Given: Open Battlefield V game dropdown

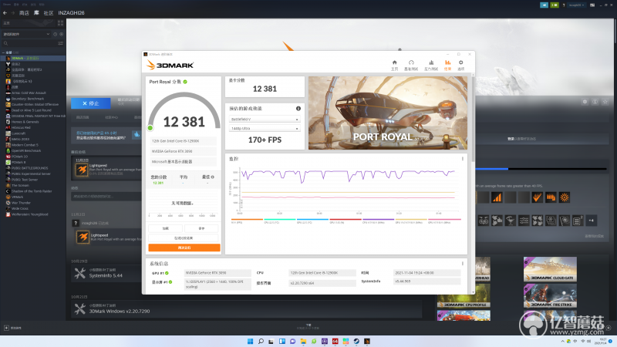Looking at the screenshot, I should point(265,119).
